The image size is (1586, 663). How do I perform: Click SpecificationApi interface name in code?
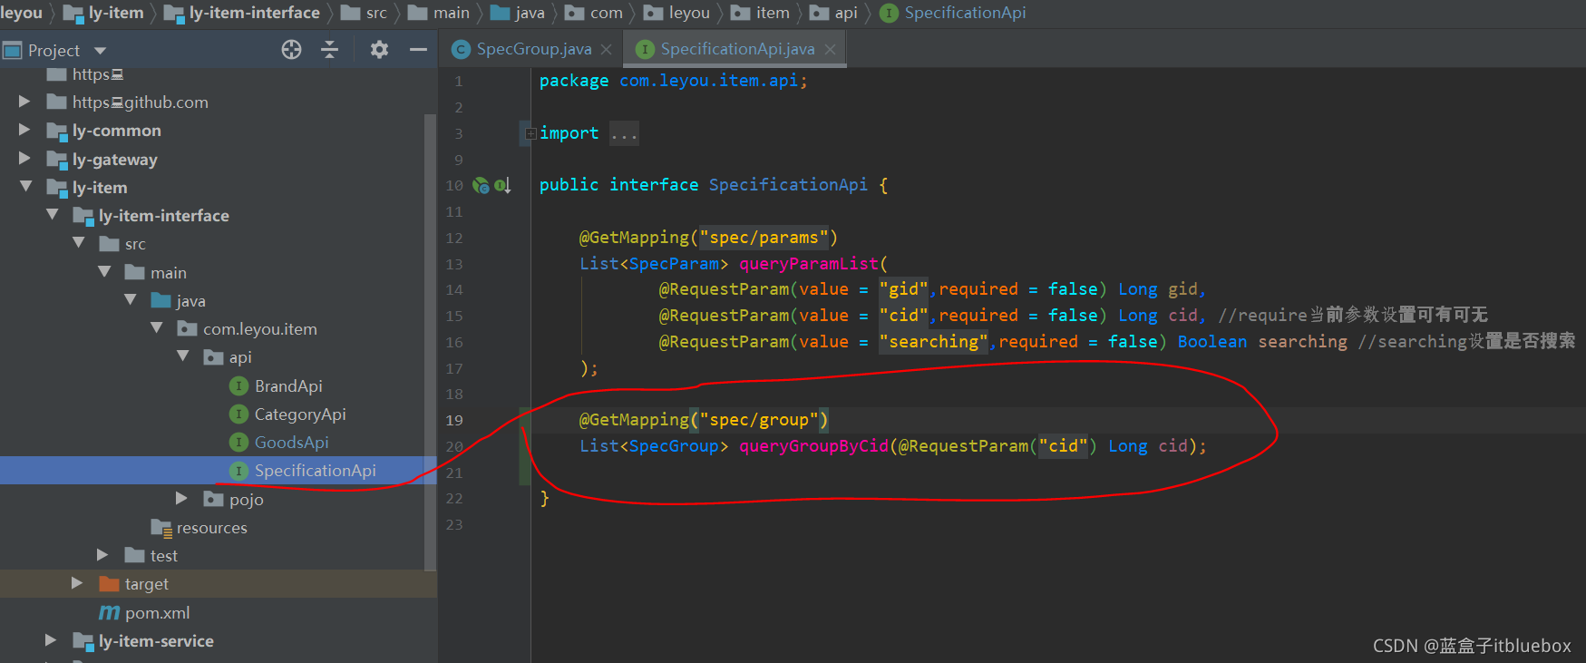788,184
